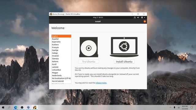Minimize the VirtualBox window
The image size is (196, 110).
coord(132,14)
